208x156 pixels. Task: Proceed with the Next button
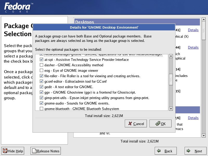coord(196,151)
